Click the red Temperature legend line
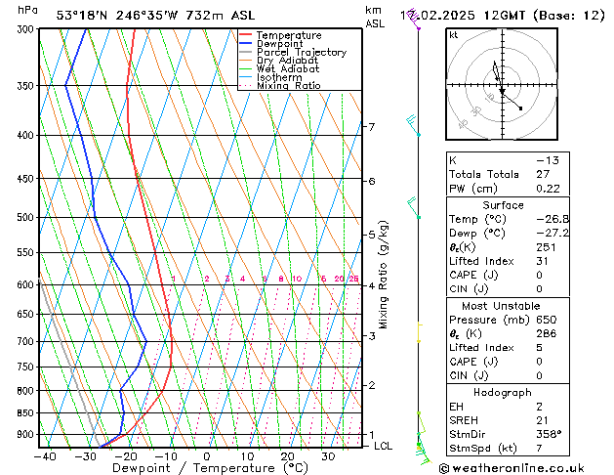This screenshot has height=475, width=614. pyautogui.click(x=246, y=35)
